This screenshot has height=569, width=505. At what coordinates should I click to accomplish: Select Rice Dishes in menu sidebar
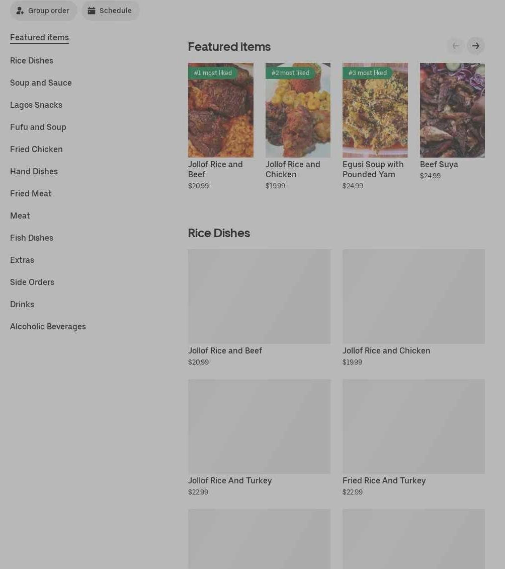(x=32, y=60)
